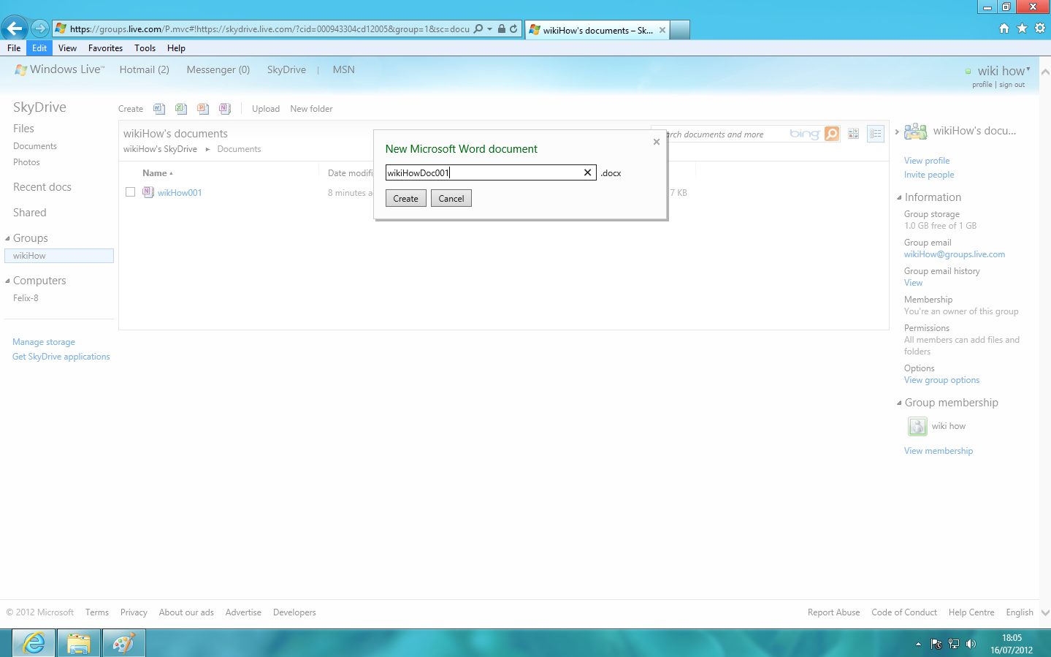Click the Bing search magnifier icon

click(x=832, y=134)
